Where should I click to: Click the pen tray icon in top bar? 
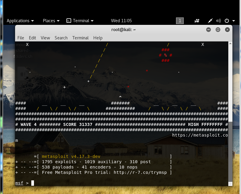[x=210, y=21]
